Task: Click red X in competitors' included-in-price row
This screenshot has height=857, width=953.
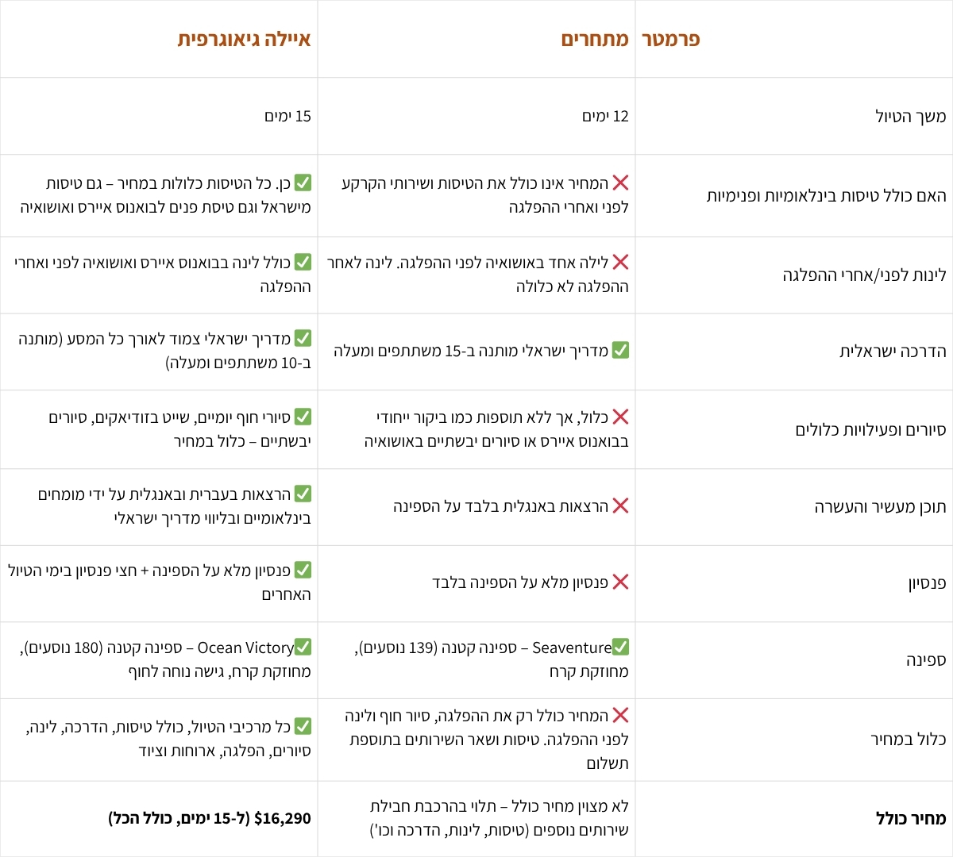Action: click(x=620, y=716)
